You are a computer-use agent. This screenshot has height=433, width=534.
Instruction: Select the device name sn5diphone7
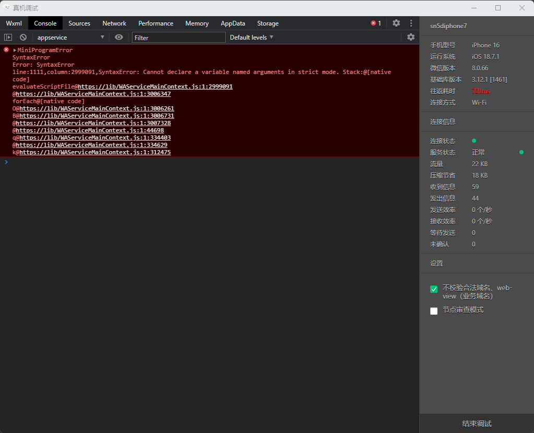(448, 26)
